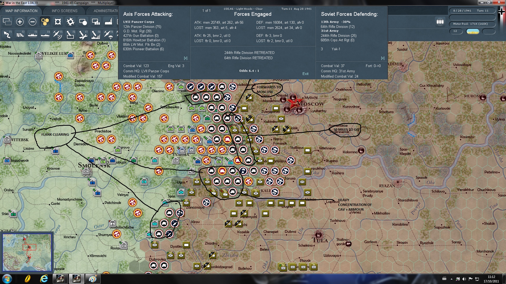Select F2 rail move mode icon
506x284 pixels.
20,34
